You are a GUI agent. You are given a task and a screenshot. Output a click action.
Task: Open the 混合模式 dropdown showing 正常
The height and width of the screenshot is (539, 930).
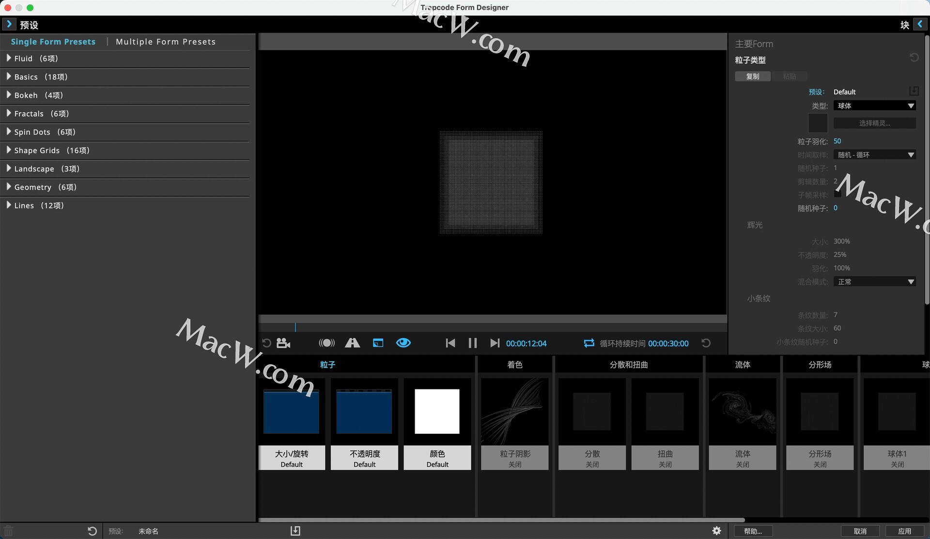(x=875, y=281)
